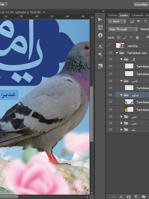The height and width of the screenshot is (199, 149).
Task: Click scrollbar down arrow below canvas
Action: [x=92, y=193]
